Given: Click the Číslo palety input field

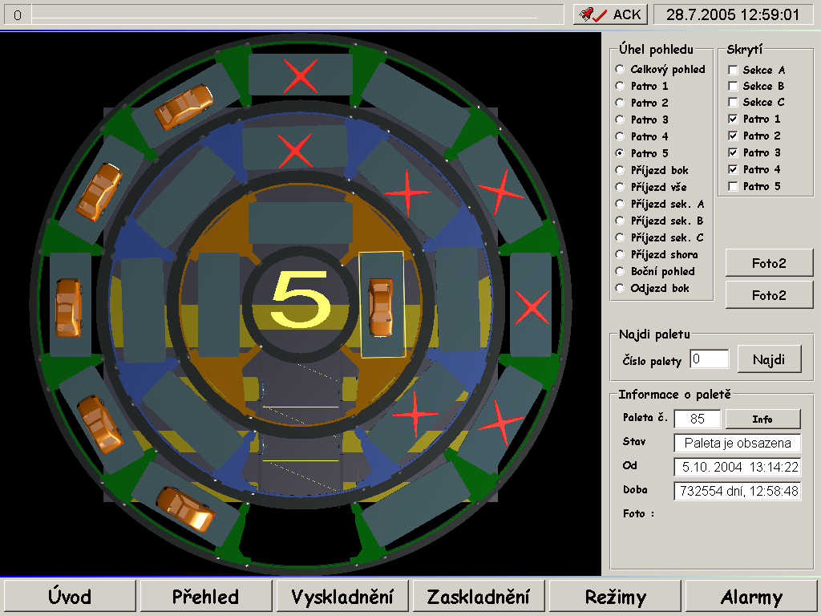Looking at the screenshot, I should tap(709, 359).
